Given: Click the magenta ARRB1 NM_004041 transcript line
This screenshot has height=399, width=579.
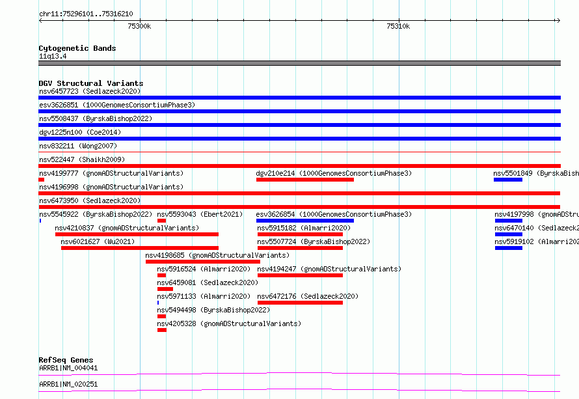Looking at the screenshot, I should coord(299,374).
